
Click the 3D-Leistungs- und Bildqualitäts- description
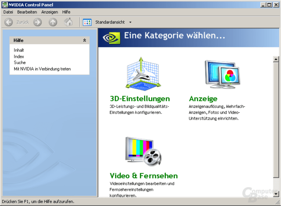(139, 110)
